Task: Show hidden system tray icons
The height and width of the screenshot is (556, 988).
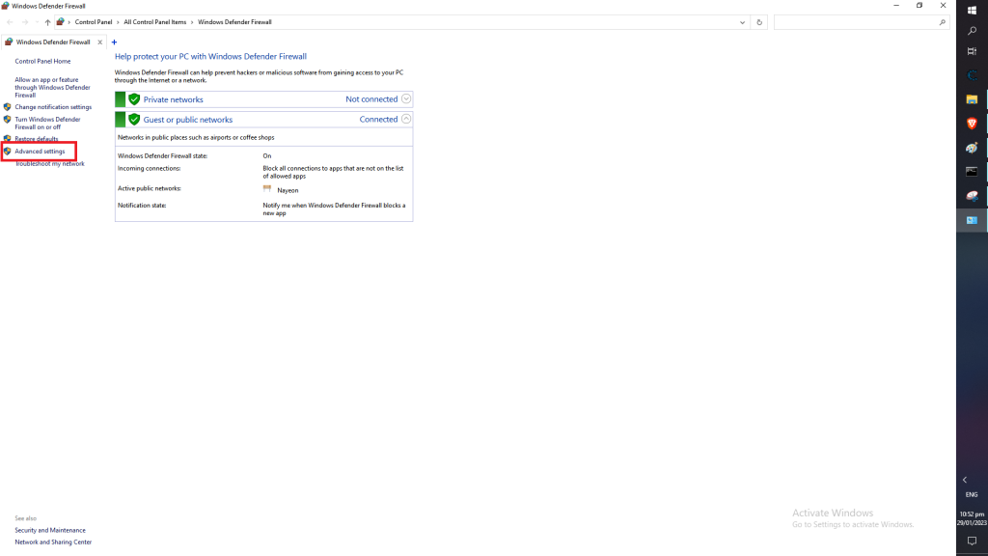Action: [965, 480]
